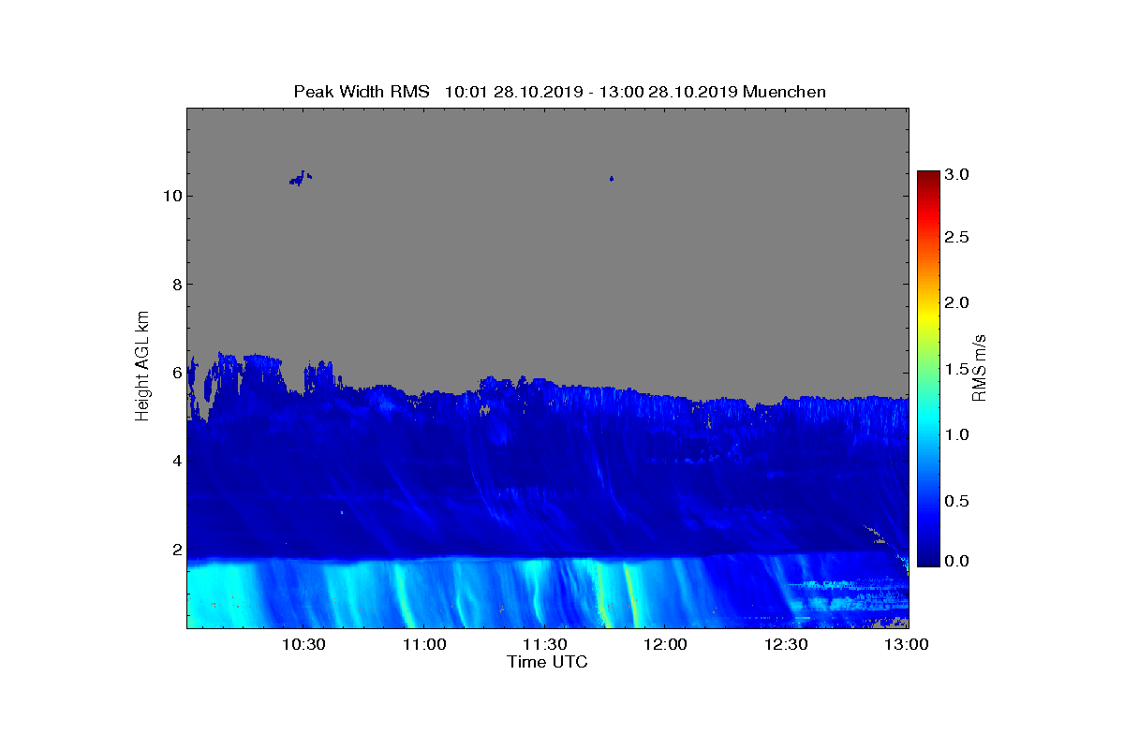
Task: Click the 'RMS m/s' colorbar label
Action: pos(980,367)
